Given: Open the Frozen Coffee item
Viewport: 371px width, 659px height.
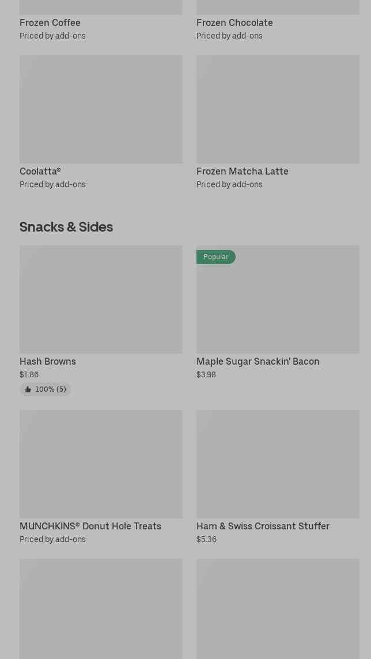Looking at the screenshot, I should pos(50,22).
